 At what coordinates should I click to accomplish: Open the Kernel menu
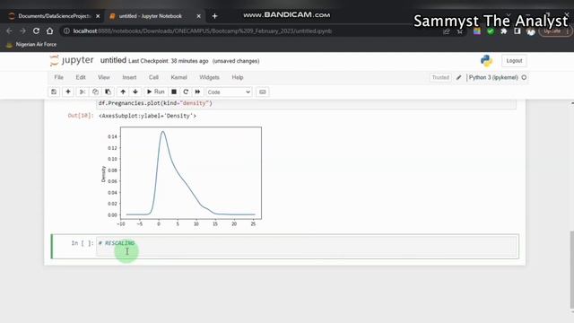(178, 77)
